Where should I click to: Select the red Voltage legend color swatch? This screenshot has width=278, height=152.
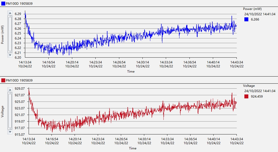[x=246, y=96]
